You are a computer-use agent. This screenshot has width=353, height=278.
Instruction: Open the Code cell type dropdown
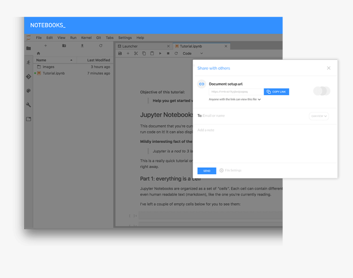[193, 53]
